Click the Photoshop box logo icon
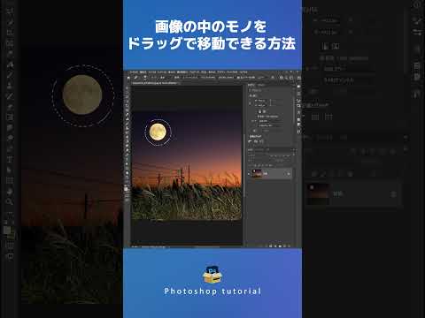425x318 pixels. click(212, 275)
